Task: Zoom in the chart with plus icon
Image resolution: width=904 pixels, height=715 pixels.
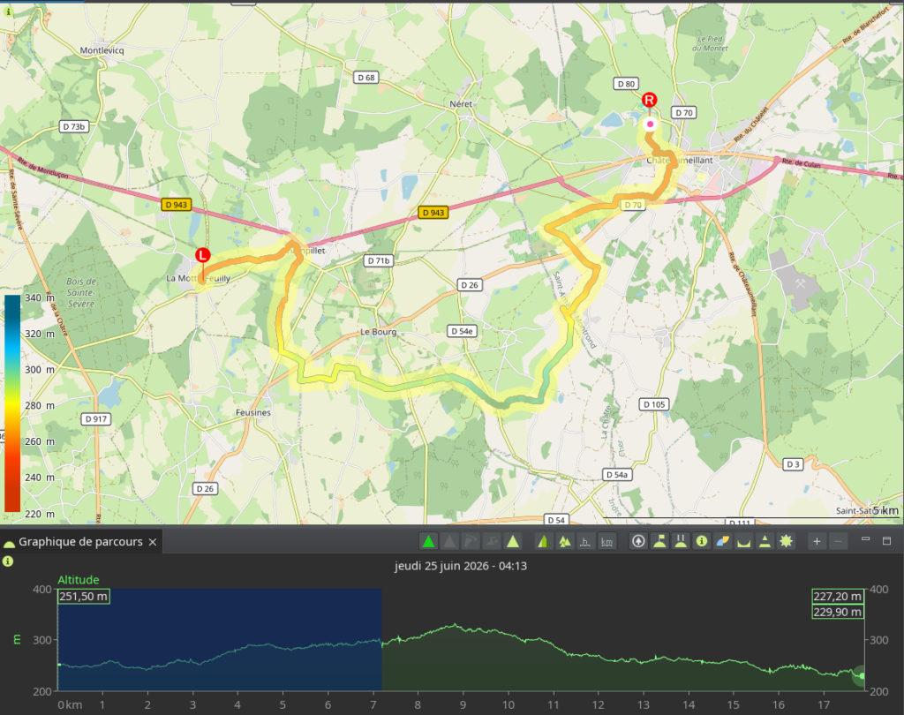Action: pos(817,541)
